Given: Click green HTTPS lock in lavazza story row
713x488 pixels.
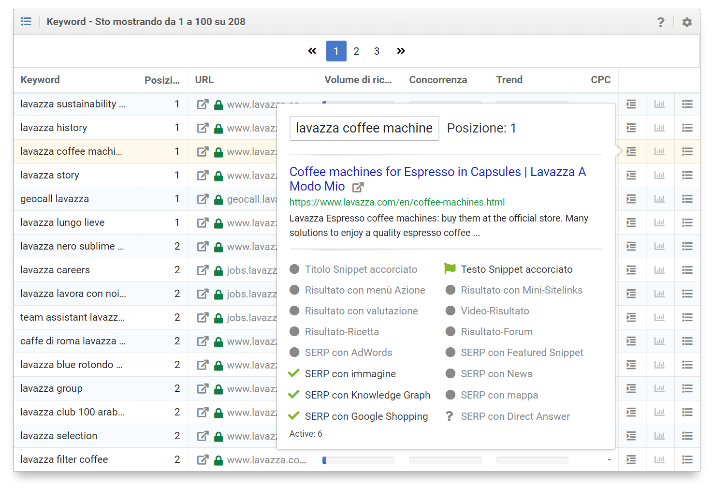Looking at the screenshot, I should click(218, 176).
